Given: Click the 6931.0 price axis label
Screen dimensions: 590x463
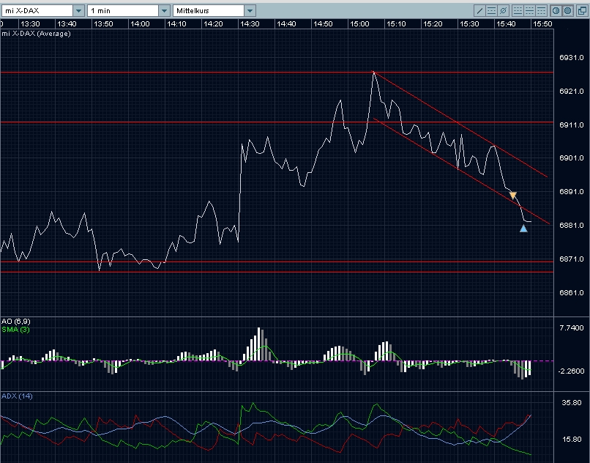Looking at the screenshot, I should 570,57.
